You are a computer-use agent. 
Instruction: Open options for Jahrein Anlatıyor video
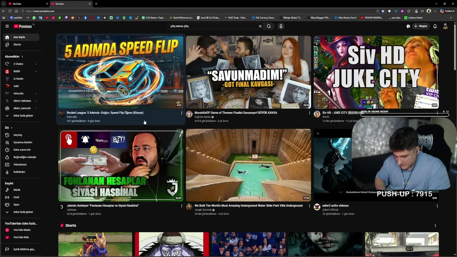[181, 206]
